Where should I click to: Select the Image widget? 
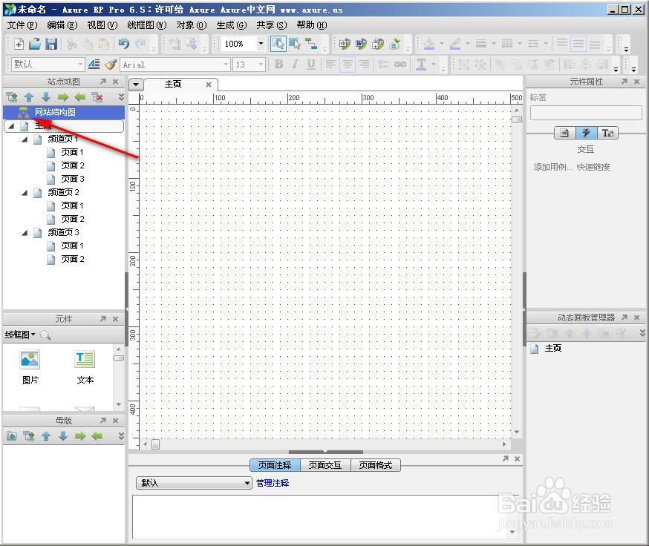coord(30,366)
